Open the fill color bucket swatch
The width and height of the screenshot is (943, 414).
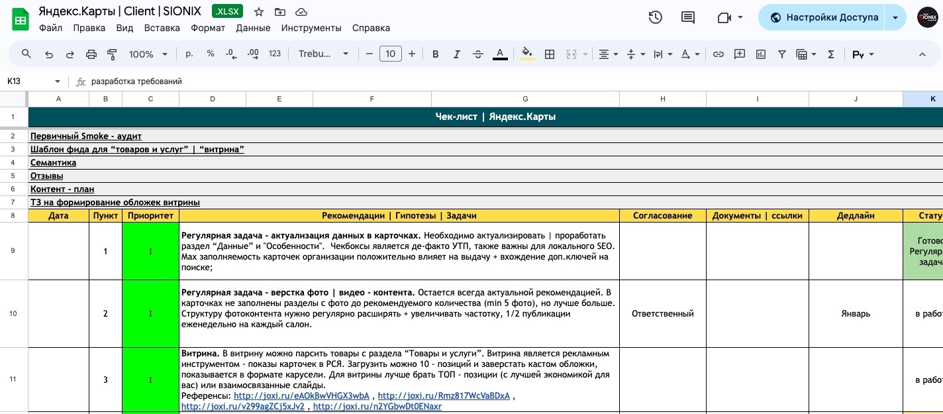click(x=527, y=54)
